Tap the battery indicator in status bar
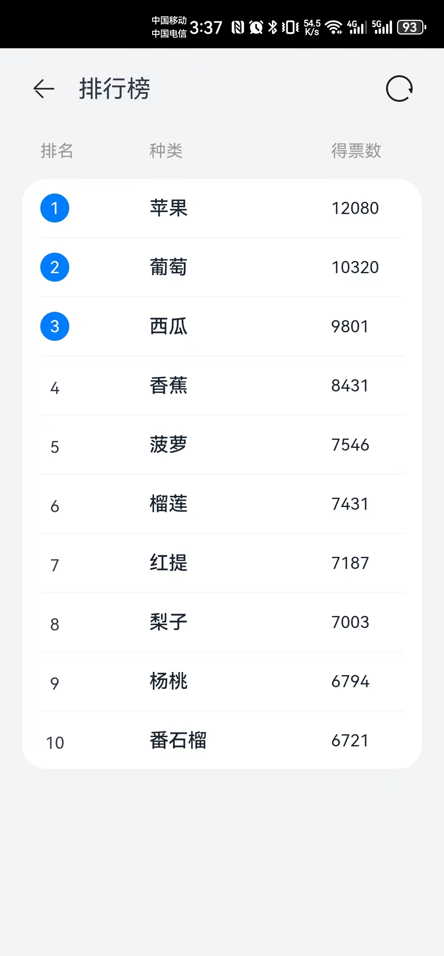Image resolution: width=444 pixels, height=956 pixels. (x=411, y=27)
